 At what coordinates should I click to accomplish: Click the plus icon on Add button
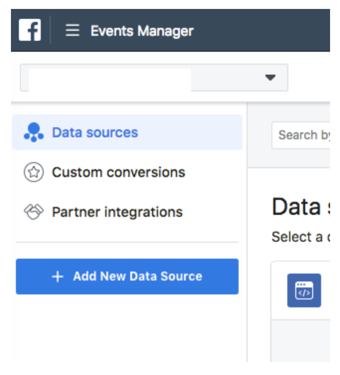(58, 277)
